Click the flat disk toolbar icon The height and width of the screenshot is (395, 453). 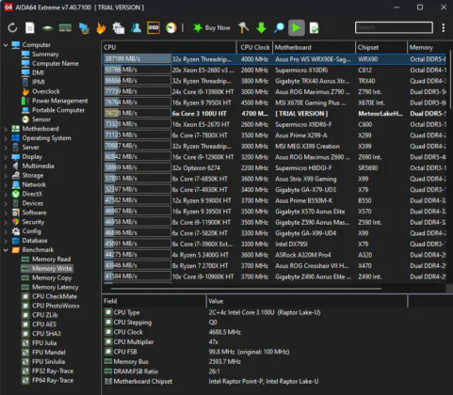tap(47, 28)
